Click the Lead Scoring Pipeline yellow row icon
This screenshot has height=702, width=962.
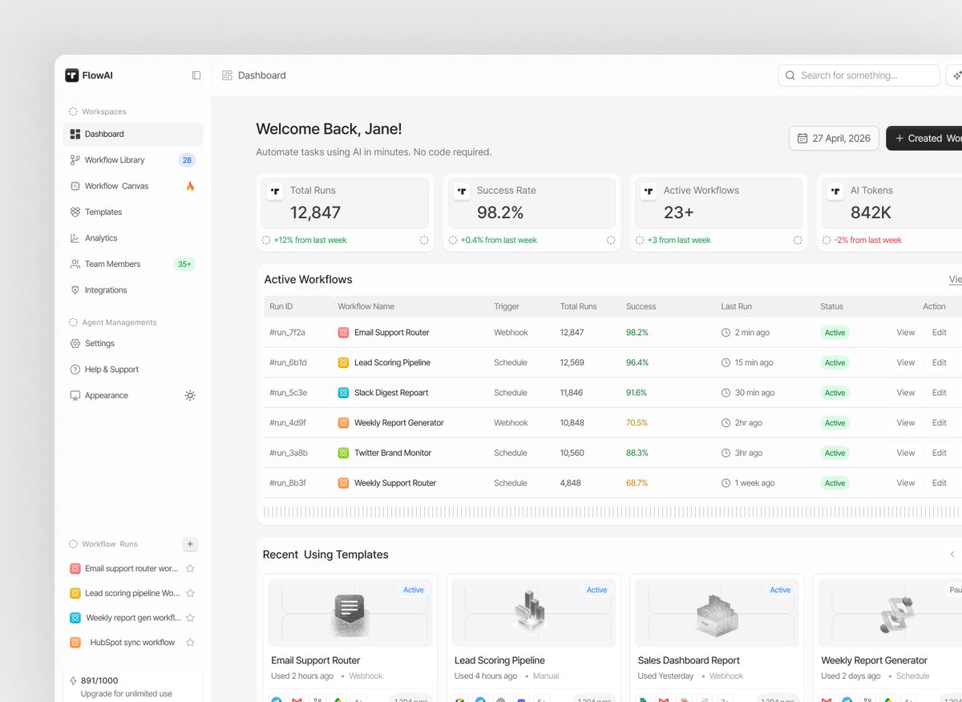(343, 363)
